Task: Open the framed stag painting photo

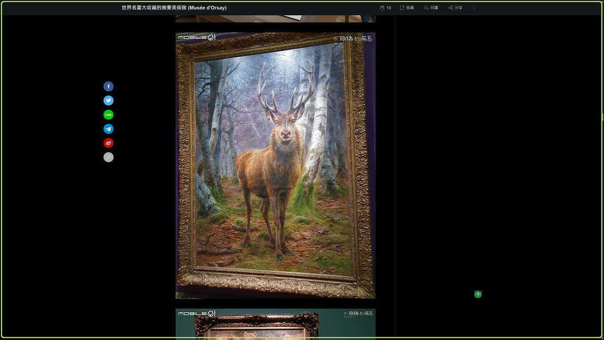Action: pos(275,166)
